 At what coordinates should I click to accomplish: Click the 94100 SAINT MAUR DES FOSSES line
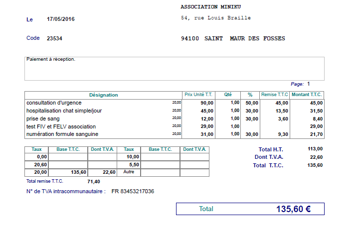(233, 38)
